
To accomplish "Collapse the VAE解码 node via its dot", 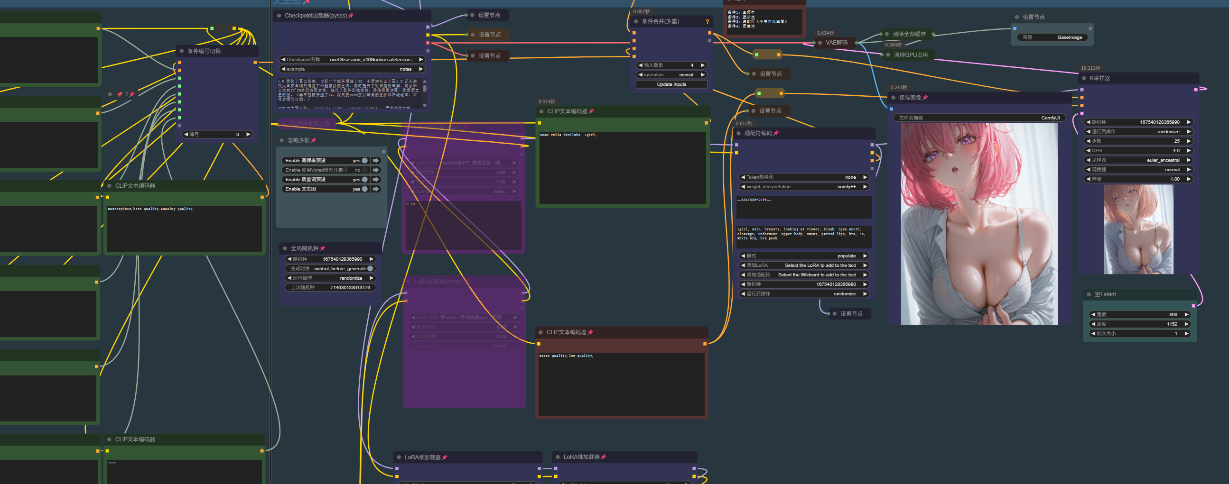I will (820, 43).
